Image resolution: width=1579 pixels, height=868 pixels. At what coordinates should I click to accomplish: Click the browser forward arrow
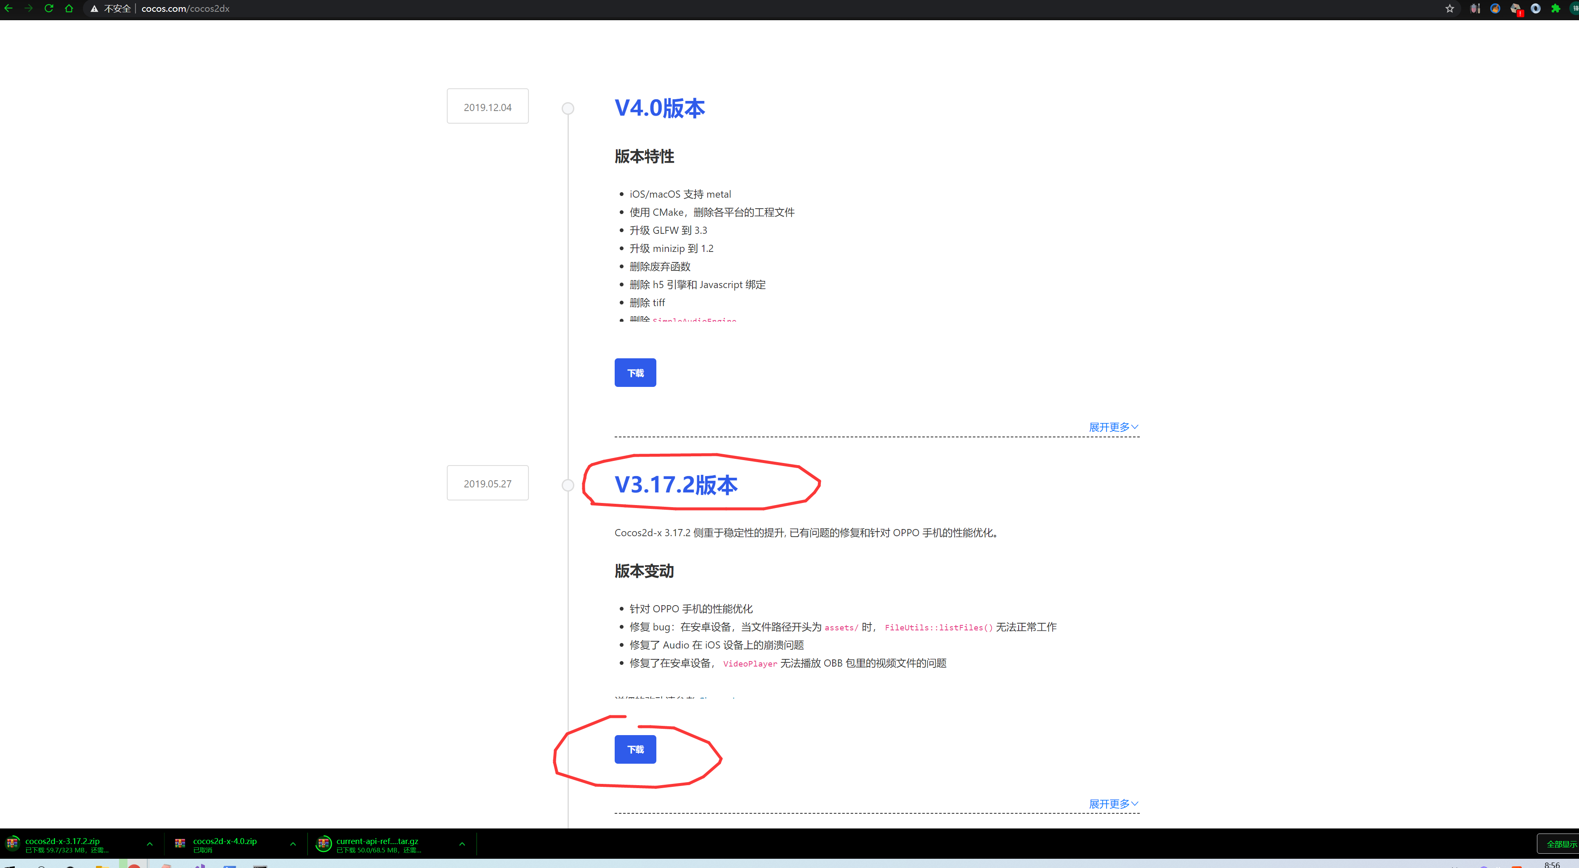point(28,8)
